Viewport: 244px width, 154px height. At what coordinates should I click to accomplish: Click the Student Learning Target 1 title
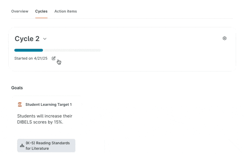tap(48, 104)
